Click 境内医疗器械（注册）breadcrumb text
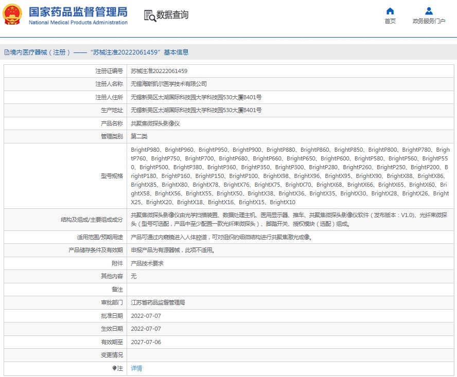The image size is (457, 377). coord(40,52)
